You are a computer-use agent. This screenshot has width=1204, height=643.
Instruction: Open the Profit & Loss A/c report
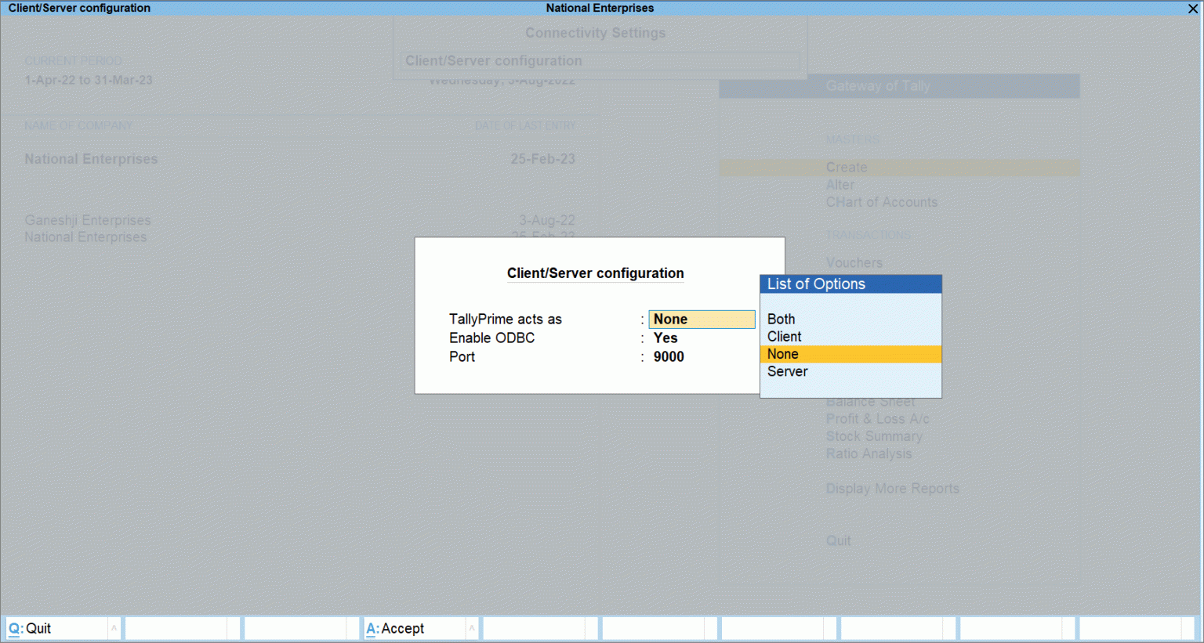877,419
